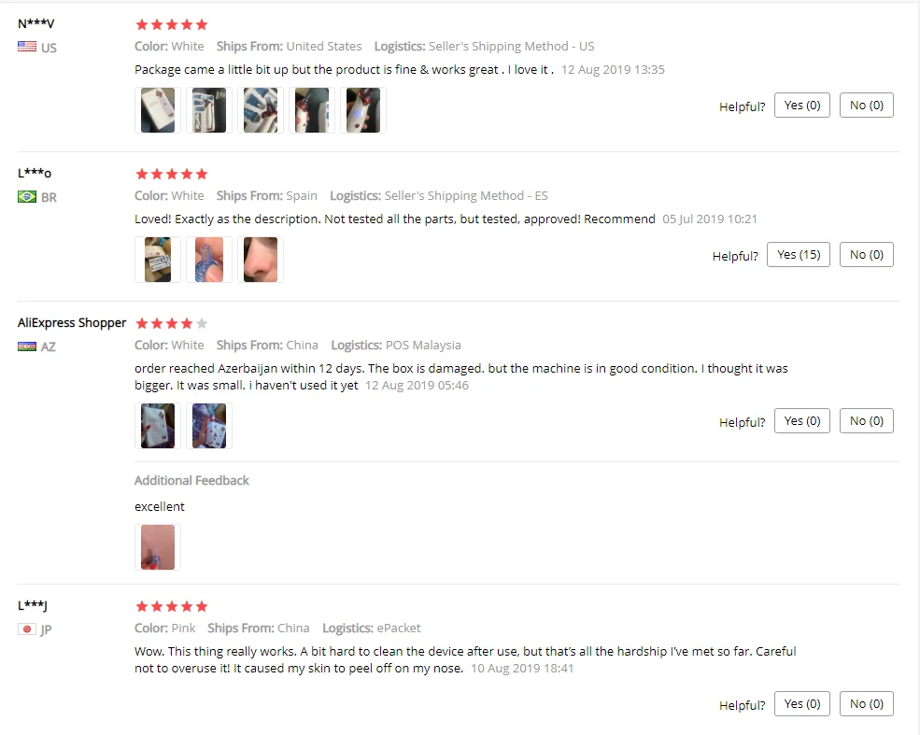Screen dimensions: 920x735
Task: Click the US flag icon under N***V
Action: 27,47
